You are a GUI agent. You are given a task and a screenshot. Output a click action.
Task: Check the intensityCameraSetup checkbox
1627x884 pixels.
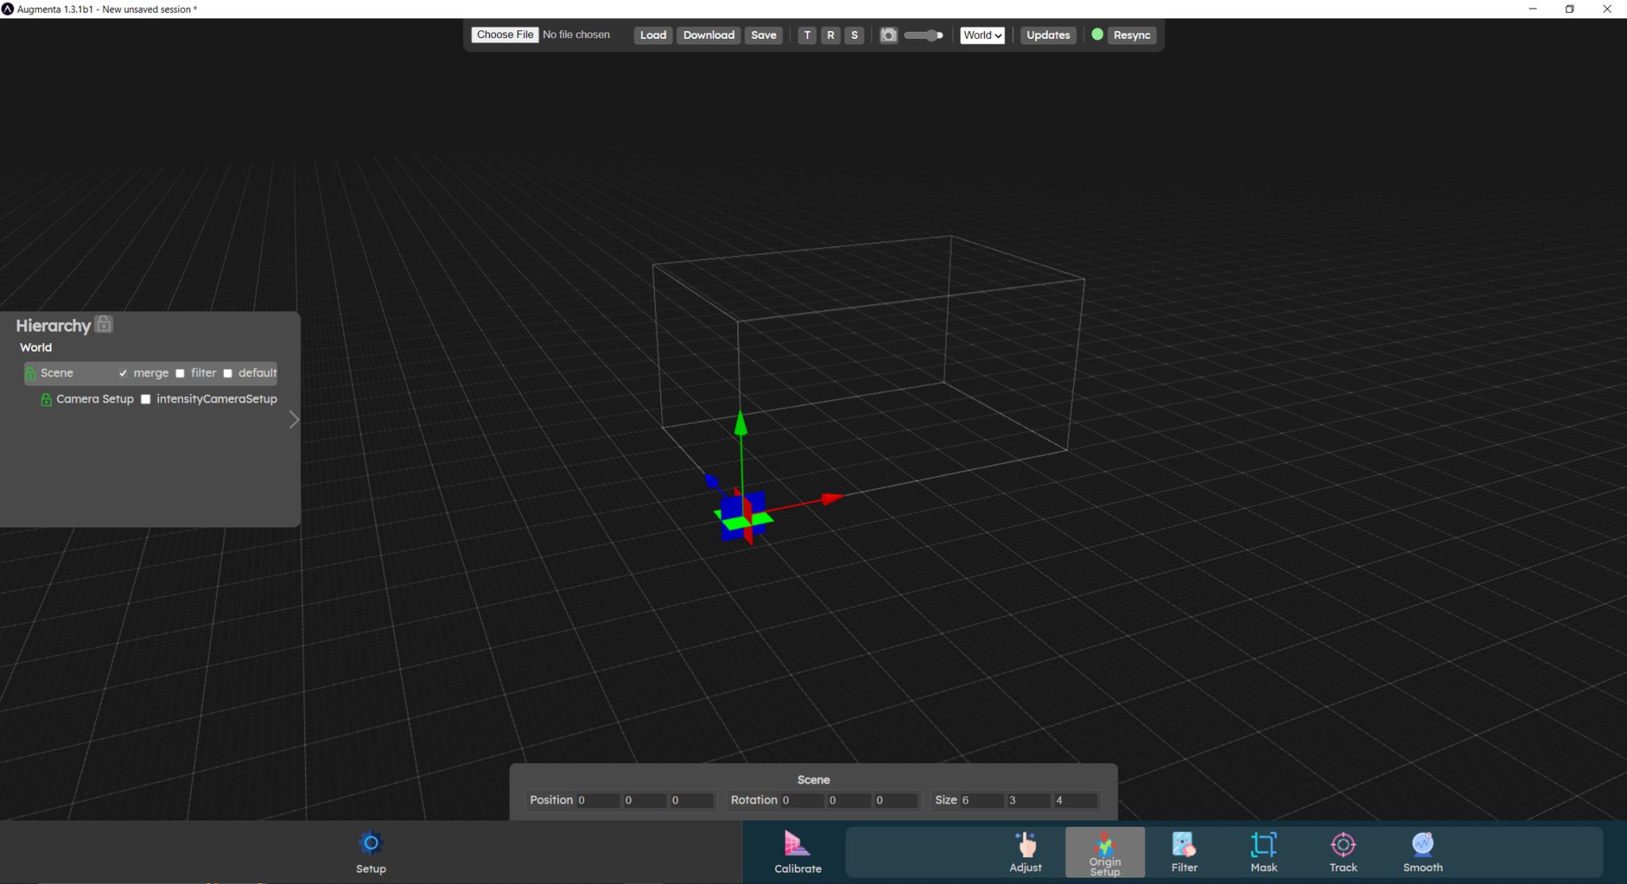tap(145, 400)
